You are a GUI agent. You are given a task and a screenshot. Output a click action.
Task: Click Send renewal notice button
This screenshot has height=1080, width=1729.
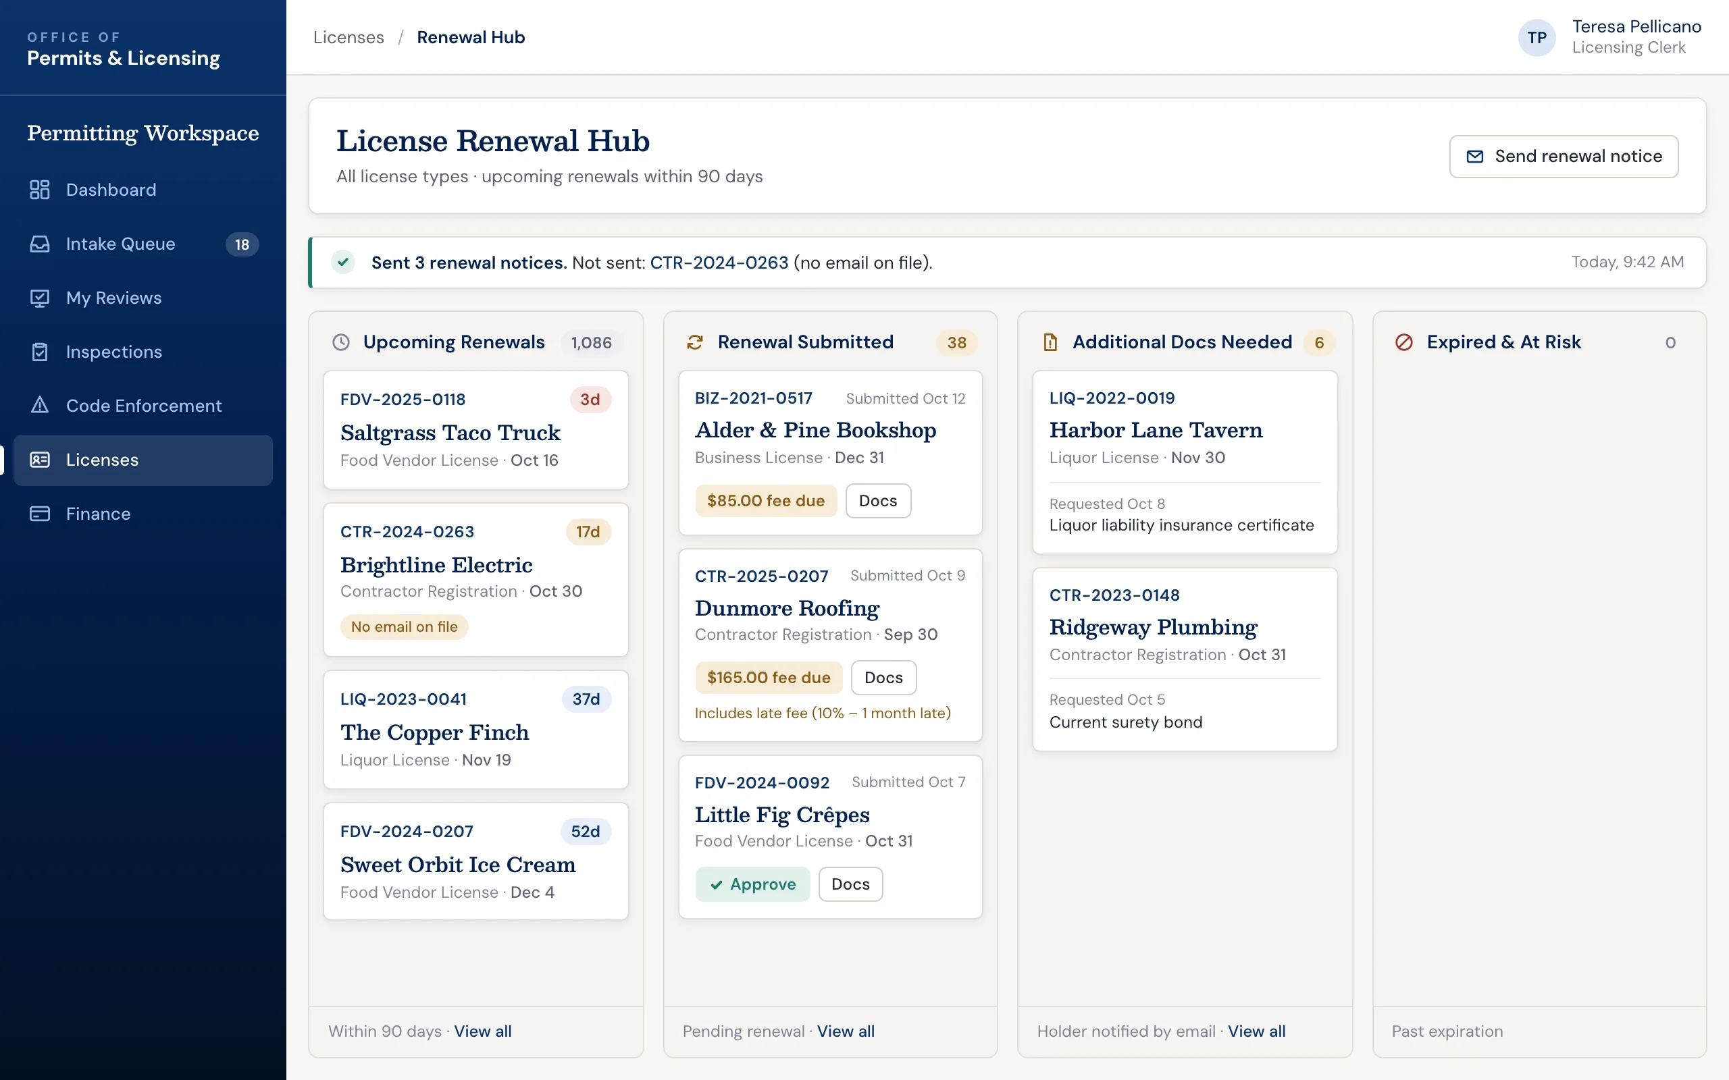coord(1564,157)
